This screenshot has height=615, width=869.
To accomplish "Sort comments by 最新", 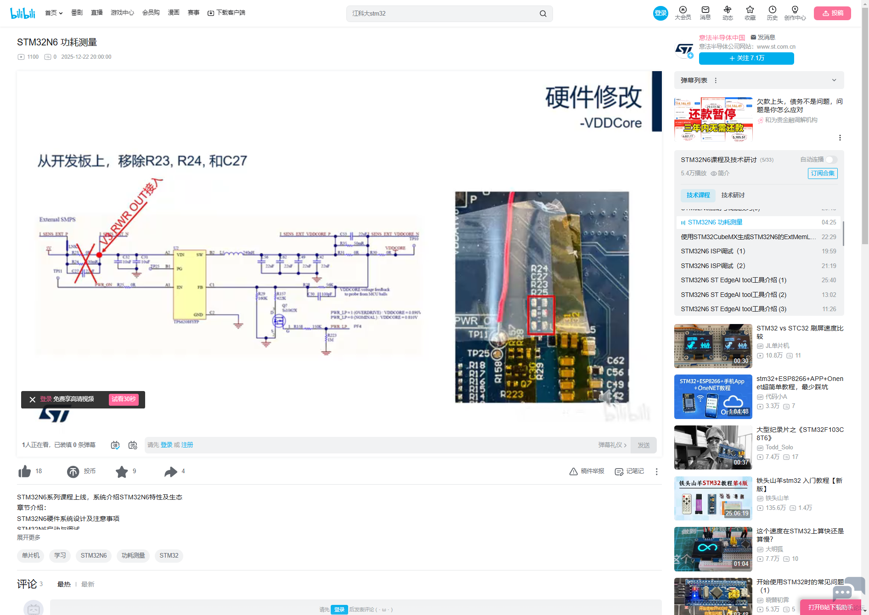I will click(88, 584).
